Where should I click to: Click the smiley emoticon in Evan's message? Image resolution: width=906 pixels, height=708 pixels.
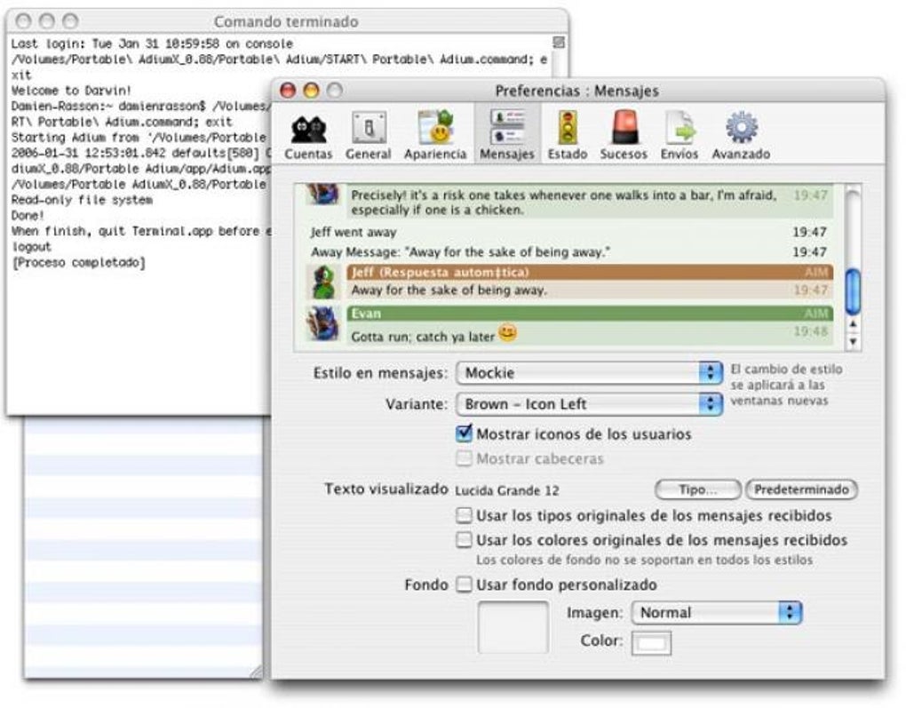(x=507, y=332)
